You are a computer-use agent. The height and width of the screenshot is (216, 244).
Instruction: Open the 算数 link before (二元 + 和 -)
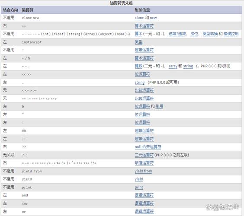tap(138, 66)
